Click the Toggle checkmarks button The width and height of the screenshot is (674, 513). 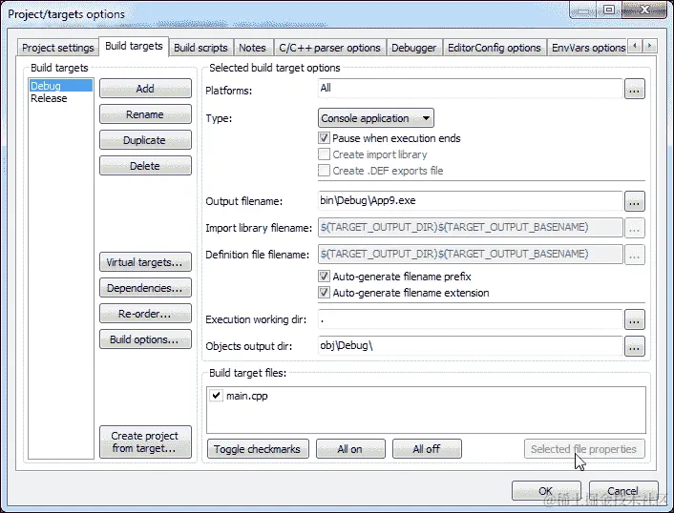click(258, 448)
